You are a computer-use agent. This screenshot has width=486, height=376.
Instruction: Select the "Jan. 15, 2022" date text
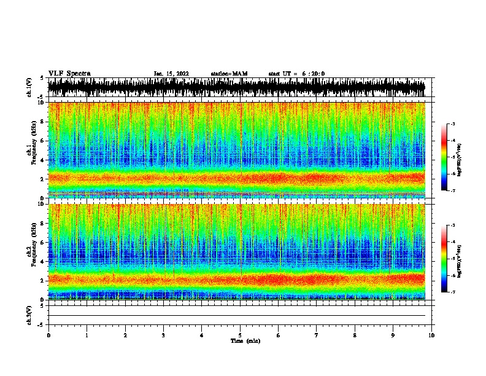point(171,74)
